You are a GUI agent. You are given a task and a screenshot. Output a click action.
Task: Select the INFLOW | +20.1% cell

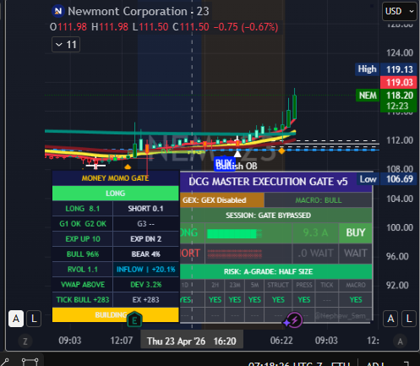(145, 270)
